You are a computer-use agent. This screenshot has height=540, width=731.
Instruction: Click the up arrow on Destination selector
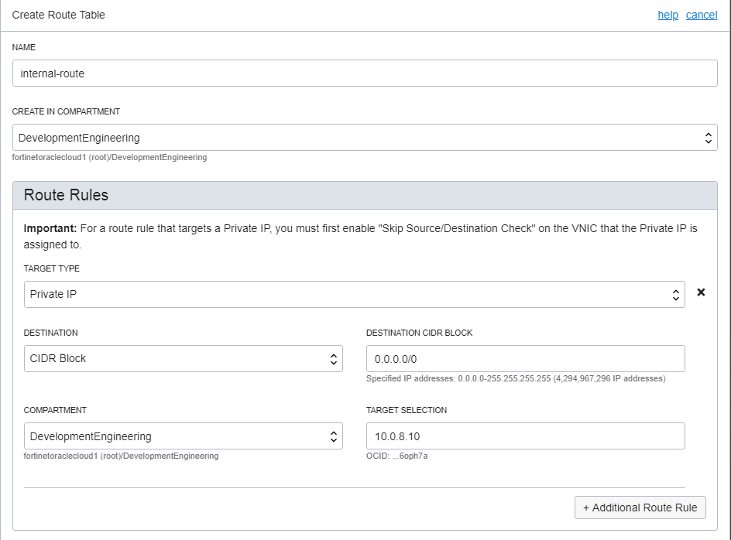pyautogui.click(x=333, y=355)
